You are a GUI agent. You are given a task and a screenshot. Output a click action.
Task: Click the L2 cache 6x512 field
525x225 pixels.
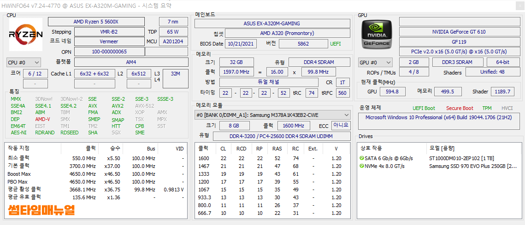pos(139,74)
